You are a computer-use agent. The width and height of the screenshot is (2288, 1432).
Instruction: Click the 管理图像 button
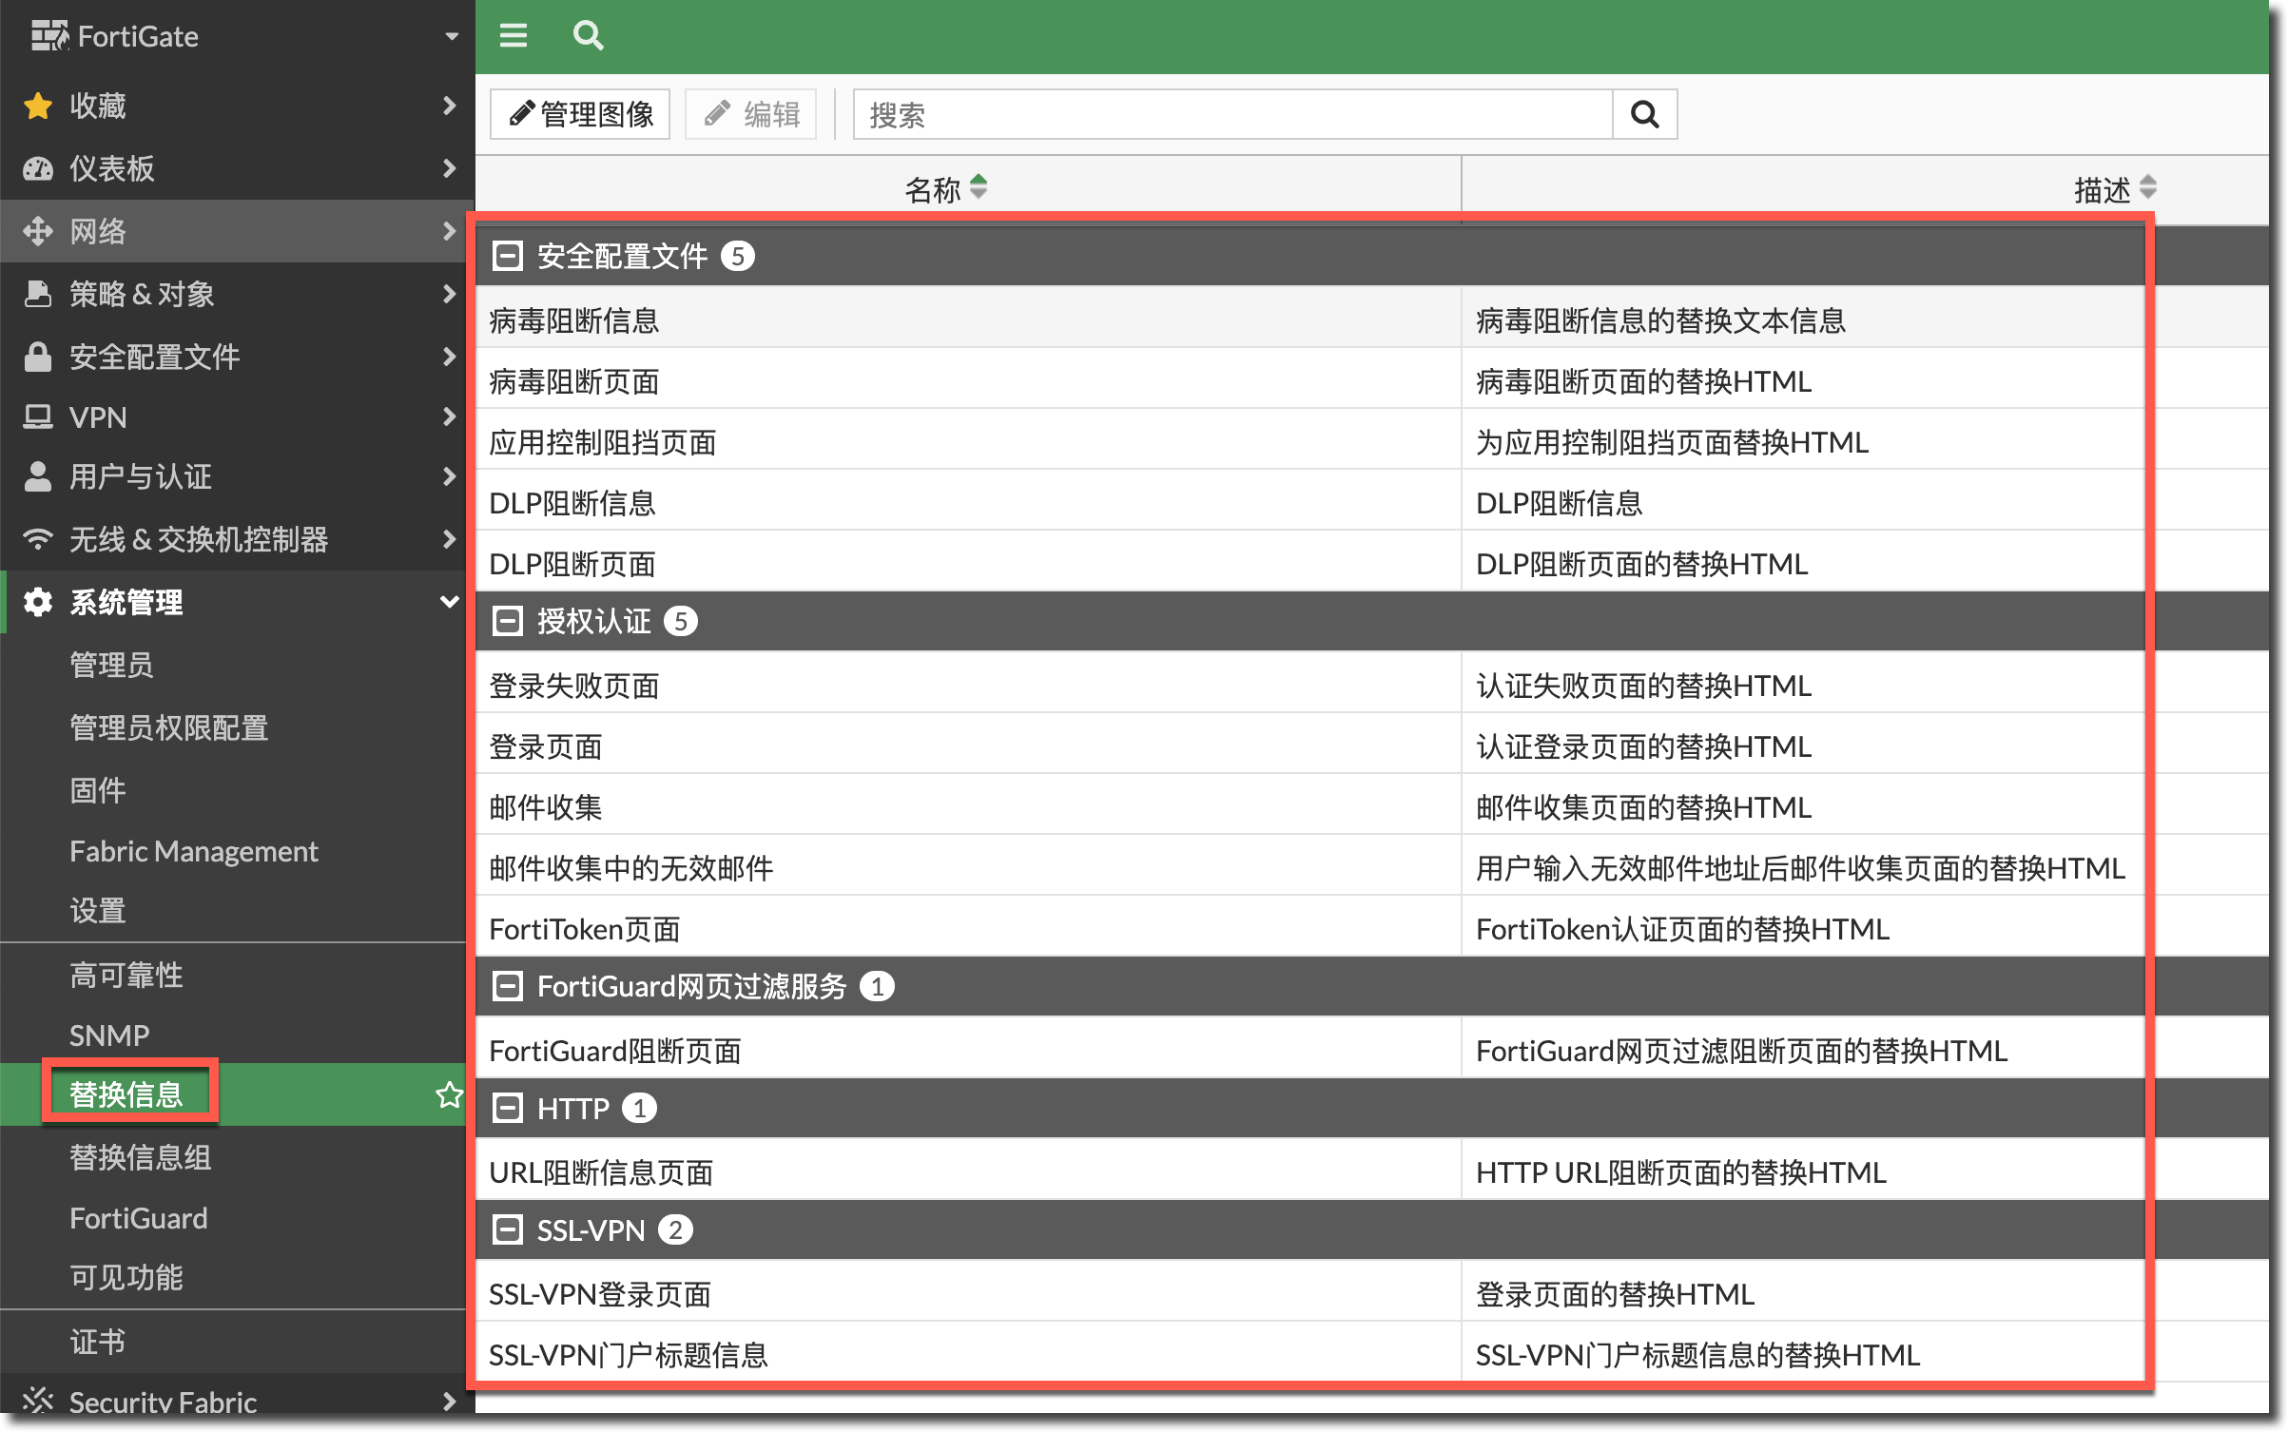click(580, 115)
